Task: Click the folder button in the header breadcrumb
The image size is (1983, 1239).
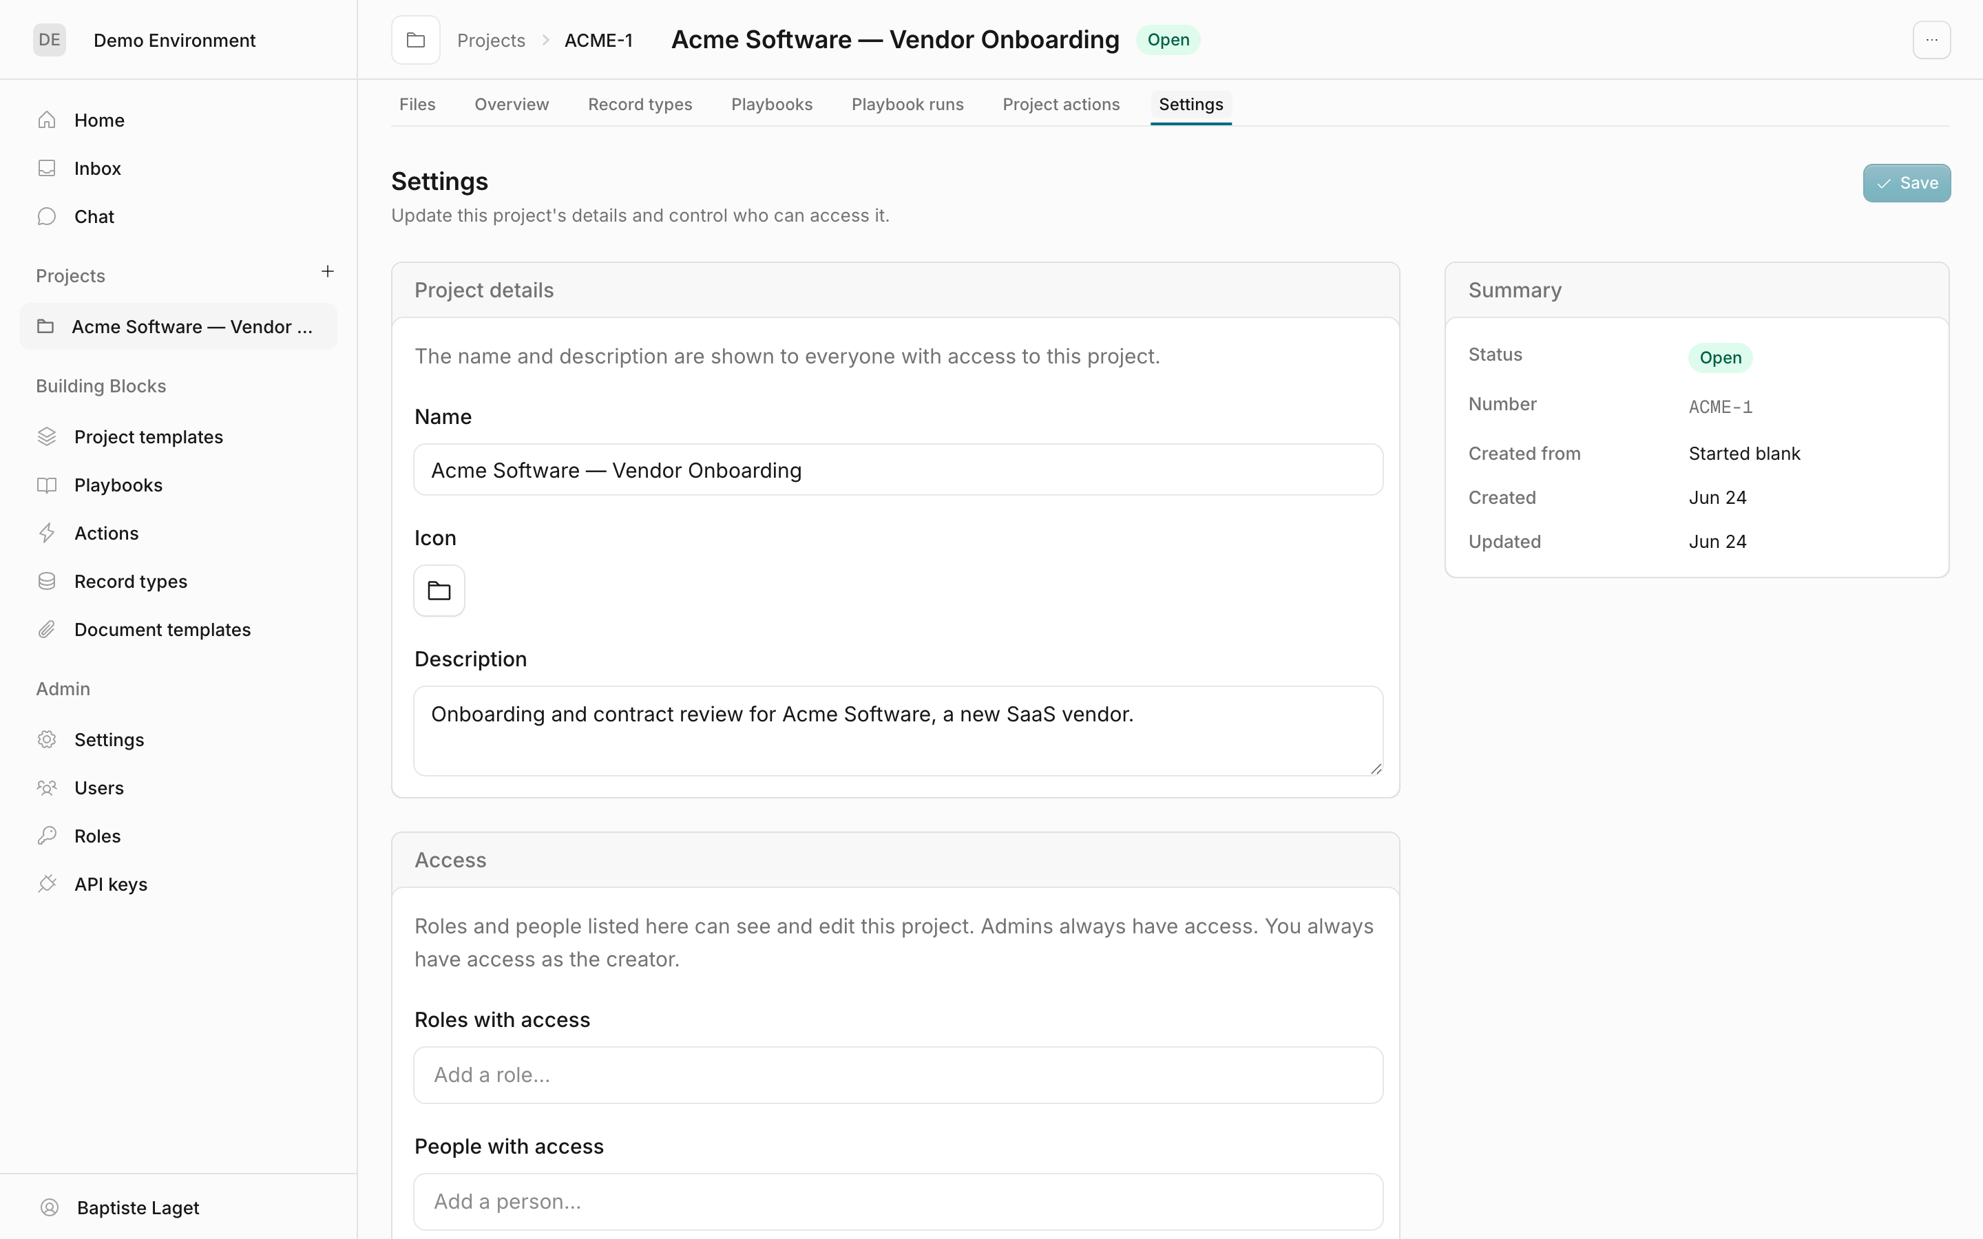Action: point(415,39)
